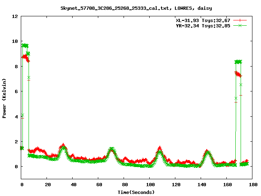Click y-axis tick label 6
The image size is (261, 196).
16,91
